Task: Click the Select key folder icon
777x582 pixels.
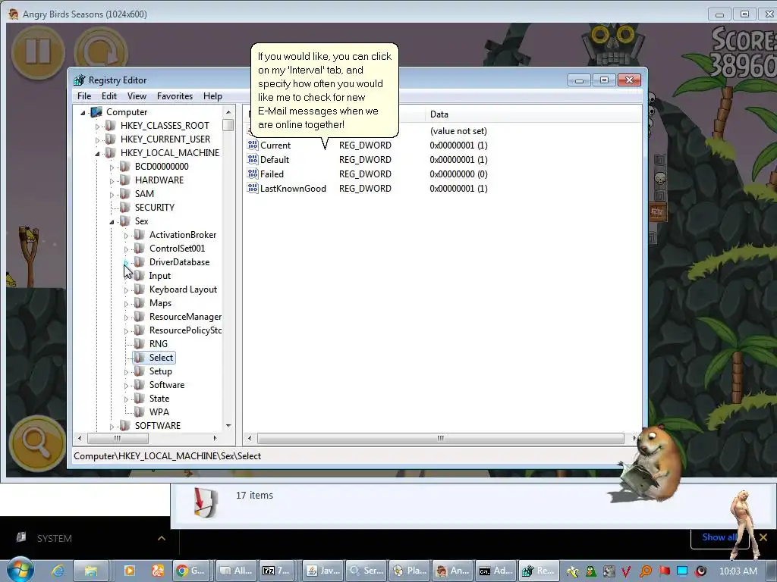Action: 140,358
